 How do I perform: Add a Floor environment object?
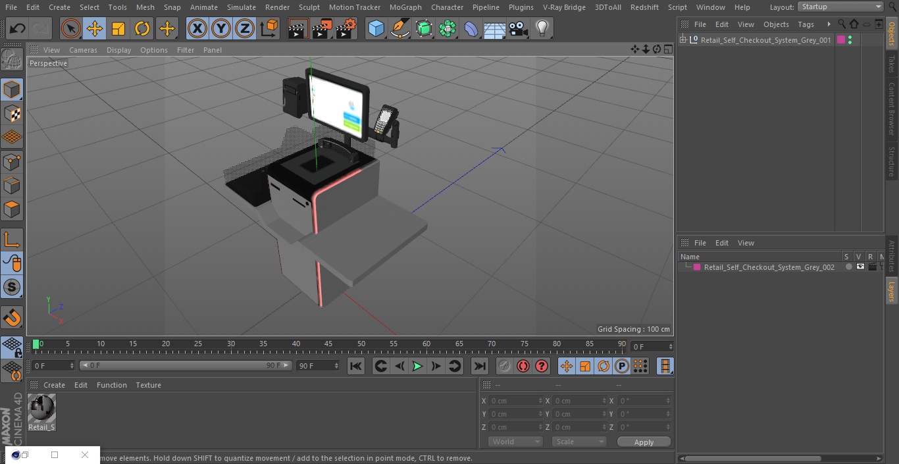point(495,29)
